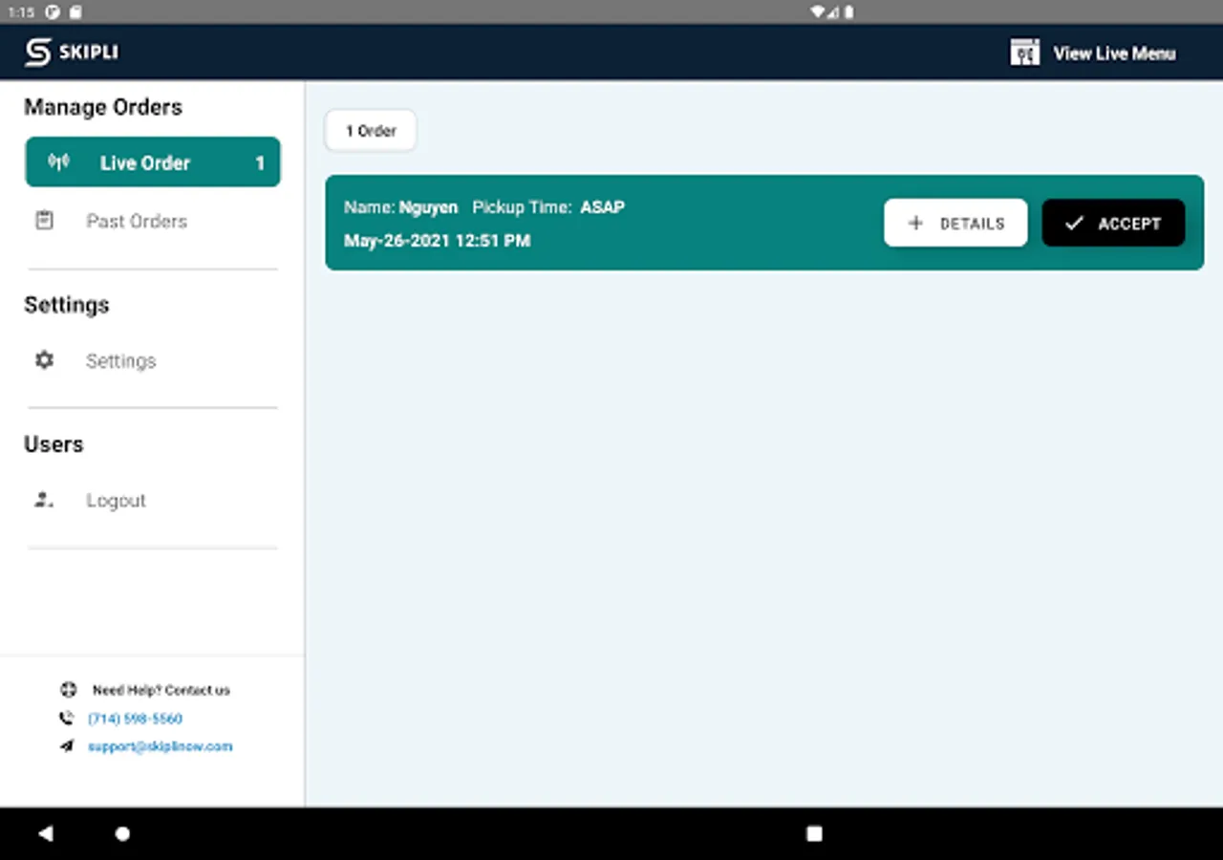Image resolution: width=1223 pixels, height=860 pixels.
Task: Click the plus icon on the Details button
Action: pyautogui.click(x=915, y=223)
